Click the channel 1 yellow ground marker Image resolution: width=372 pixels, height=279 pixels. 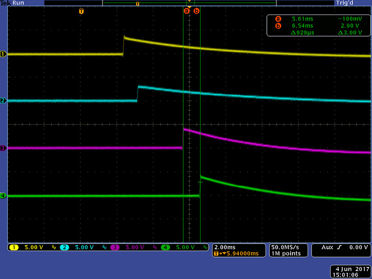coord(3,54)
